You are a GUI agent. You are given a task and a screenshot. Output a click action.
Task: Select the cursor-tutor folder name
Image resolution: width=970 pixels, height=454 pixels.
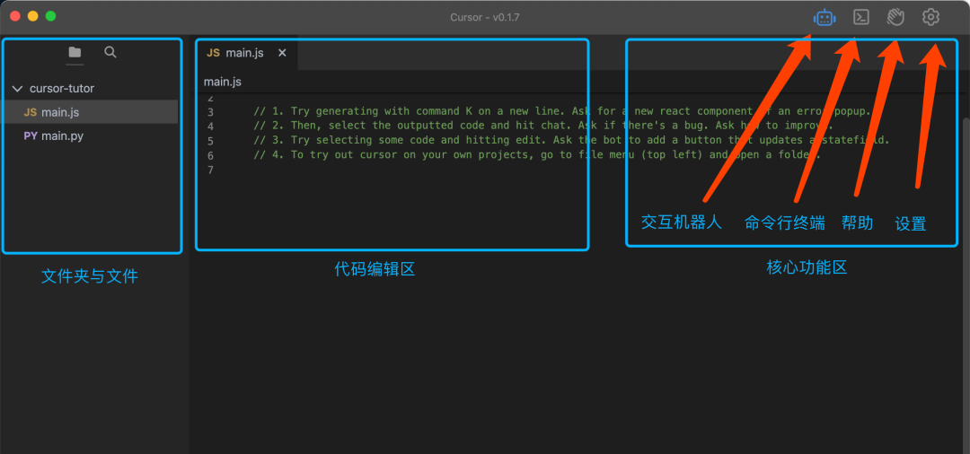(62, 88)
